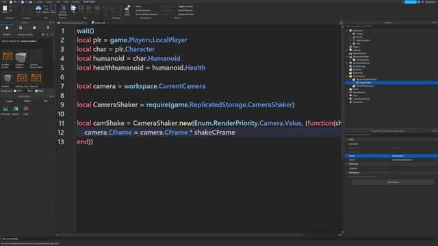
Task: Click the Add Watch icon
Action: click(127, 10)
